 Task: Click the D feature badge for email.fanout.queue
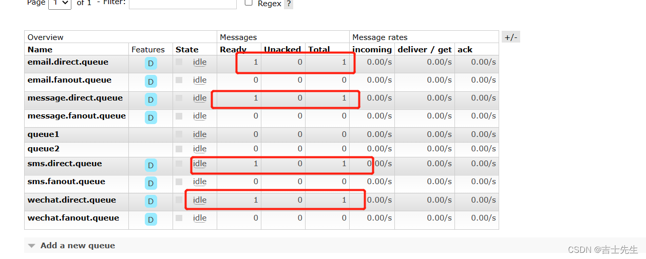(151, 82)
